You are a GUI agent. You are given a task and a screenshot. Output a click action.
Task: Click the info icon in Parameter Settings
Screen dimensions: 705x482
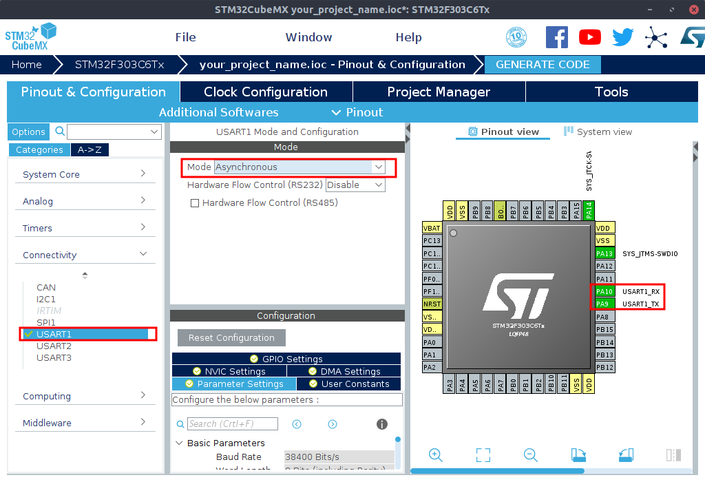(382, 424)
